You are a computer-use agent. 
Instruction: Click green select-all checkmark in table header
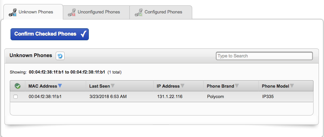18,86
